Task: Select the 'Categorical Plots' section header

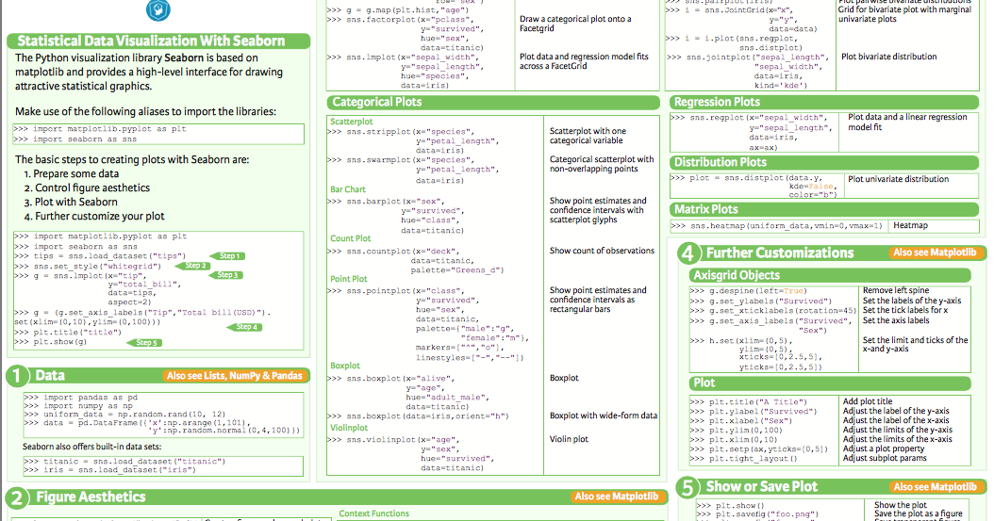Action: 492,102
